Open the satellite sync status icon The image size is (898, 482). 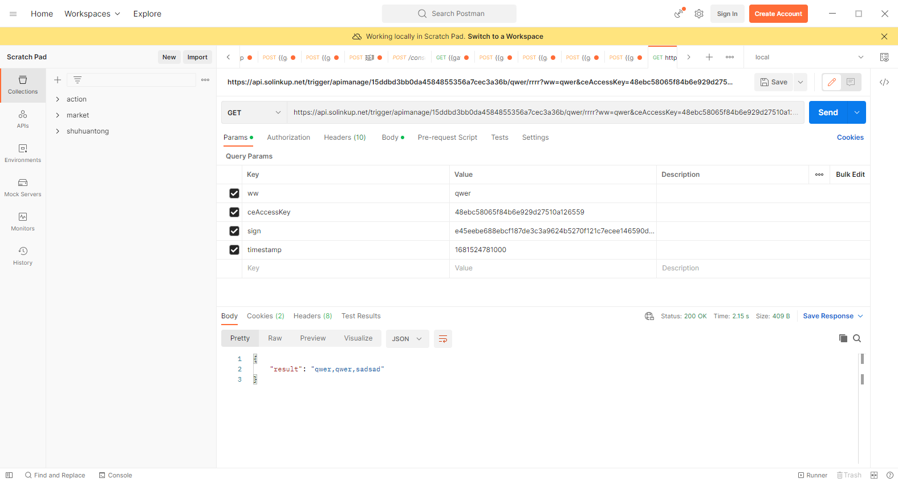coord(678,13)
